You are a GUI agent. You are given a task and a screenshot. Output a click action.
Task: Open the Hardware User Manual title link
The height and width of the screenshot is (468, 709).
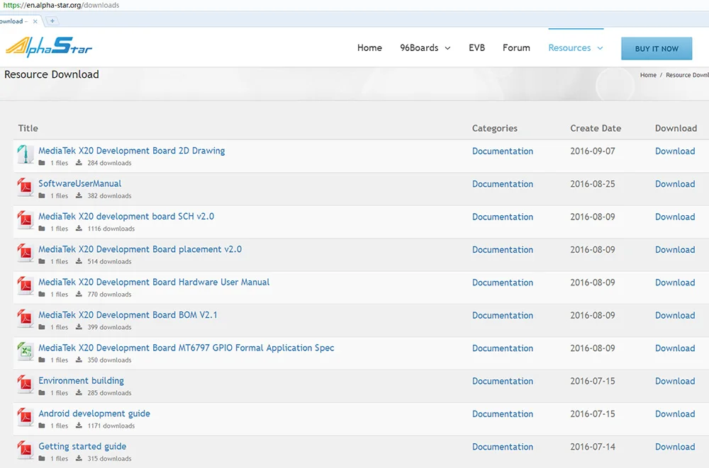pos(154,282)
